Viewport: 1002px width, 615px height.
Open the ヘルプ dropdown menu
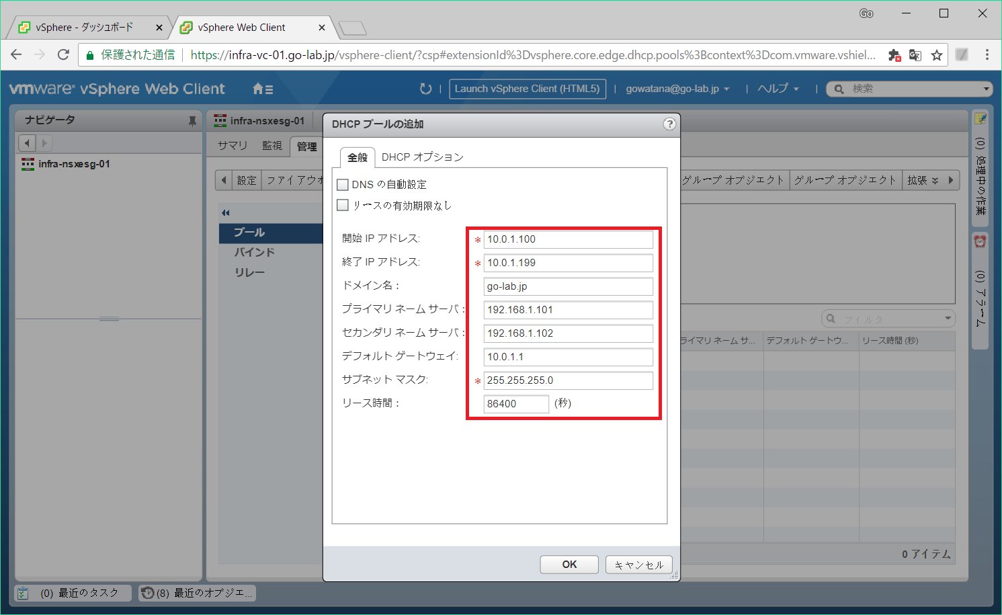(778, 89)
